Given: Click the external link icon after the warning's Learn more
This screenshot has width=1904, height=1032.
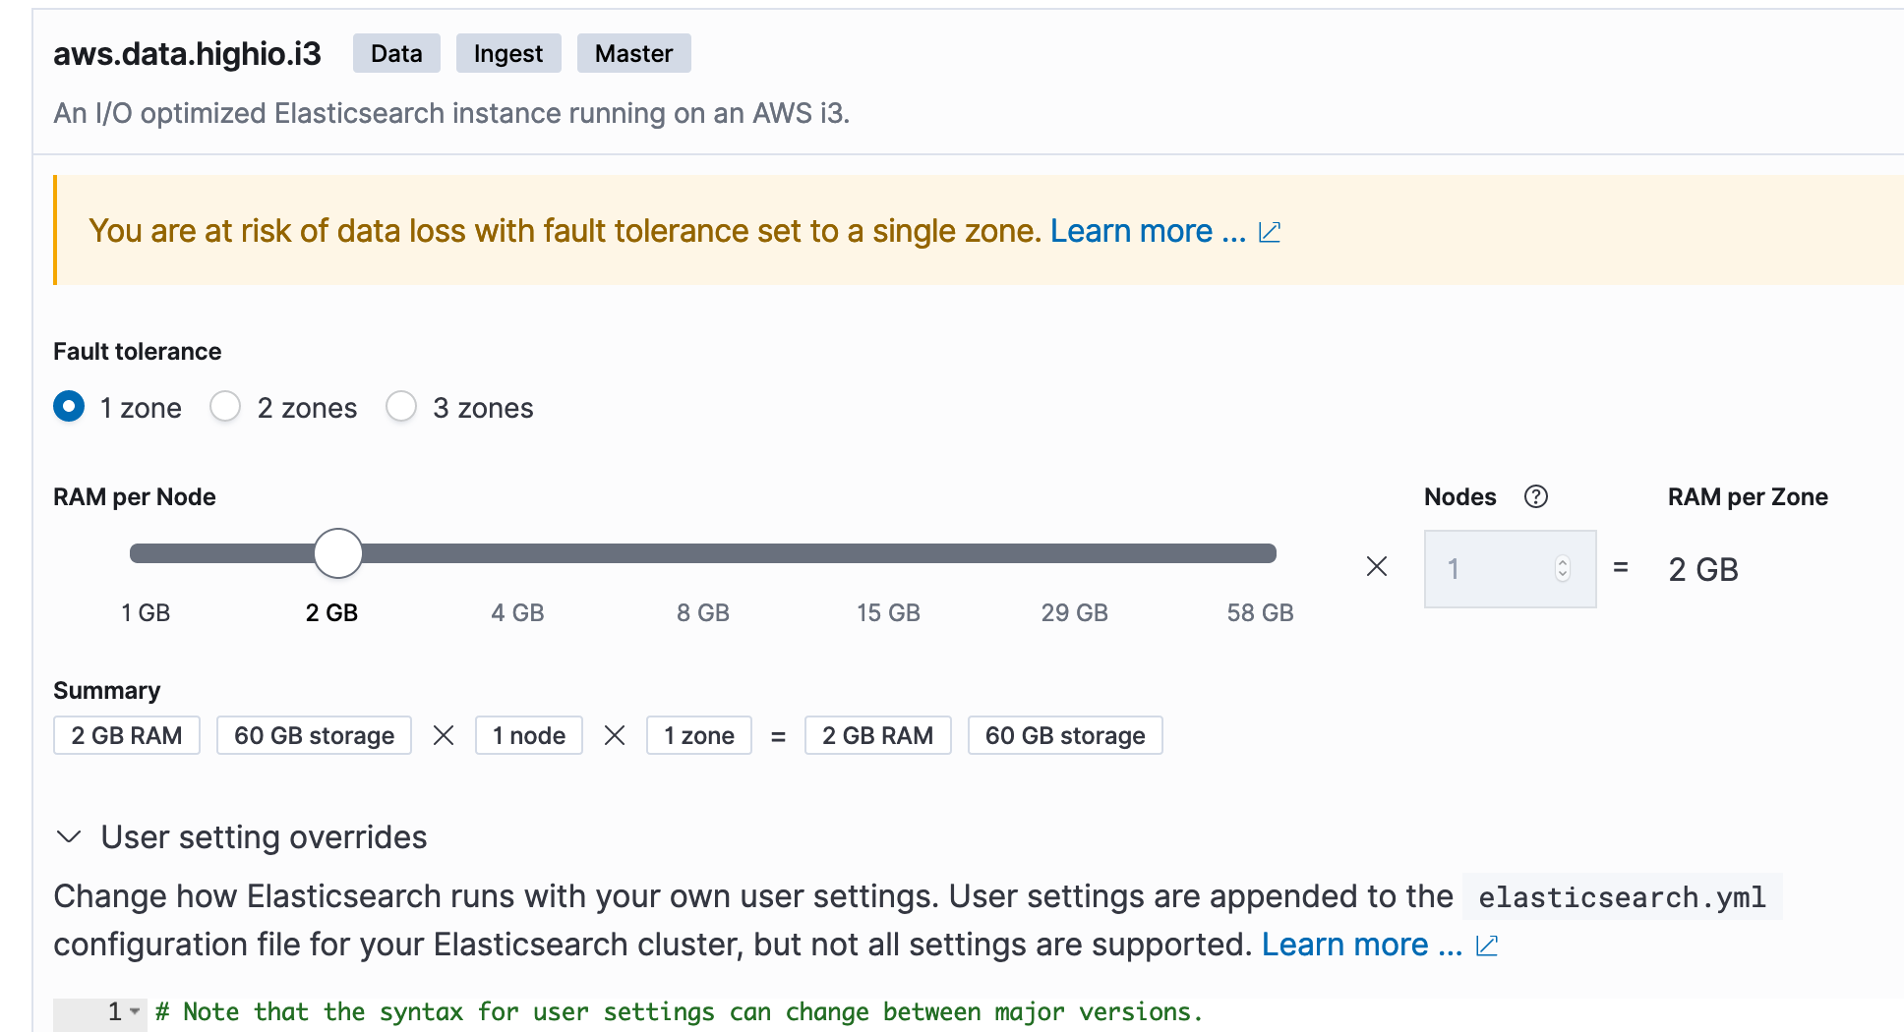Looking at the screenshot, I should point(1270,231).
